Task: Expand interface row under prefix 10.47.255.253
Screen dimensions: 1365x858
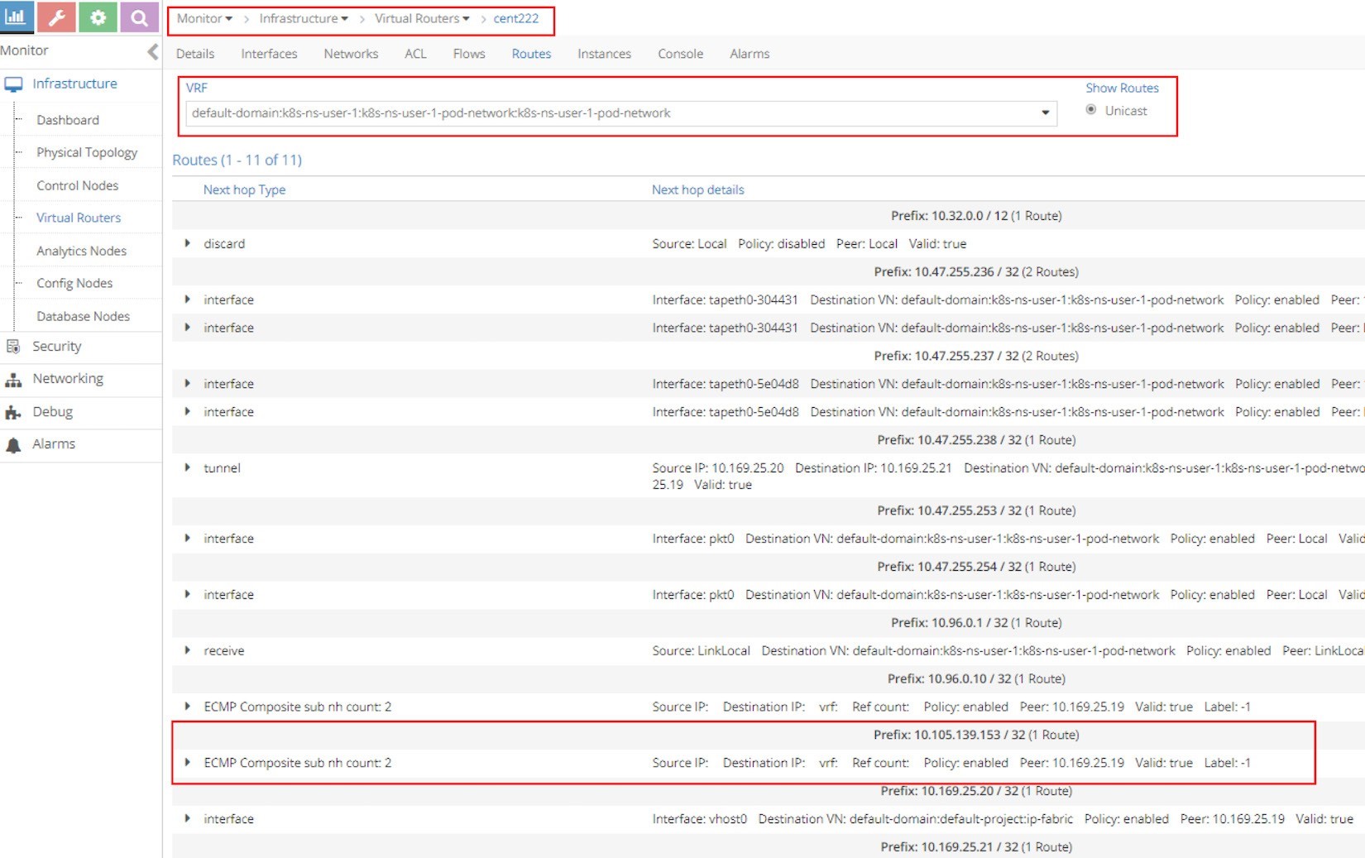Action: [187, 538]
